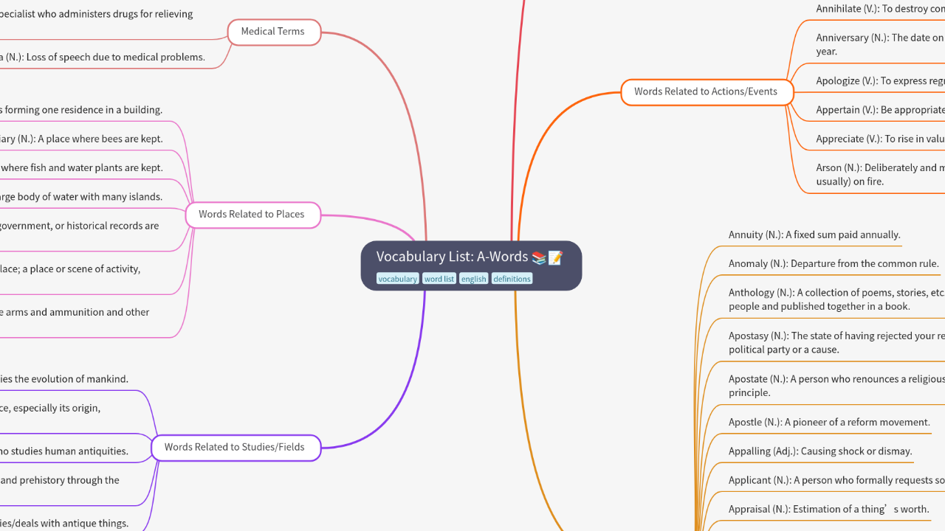Select the 'Loss of speech due to medical problems' node
Image resolution: width=945 pixels, height=531 pixels.
pos(103,58)
